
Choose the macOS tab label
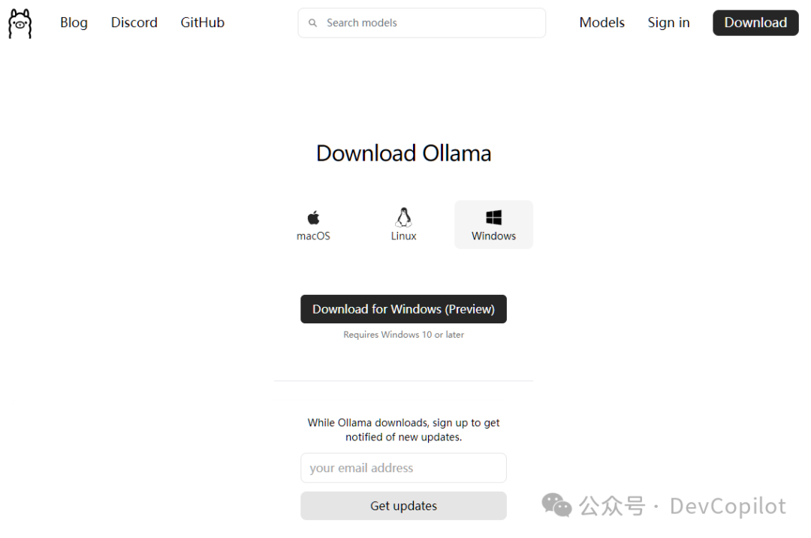tap(313, 236)
